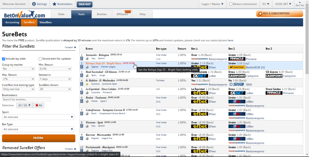
Task: Open Settled in dropdown
Action: pos(55,79)
